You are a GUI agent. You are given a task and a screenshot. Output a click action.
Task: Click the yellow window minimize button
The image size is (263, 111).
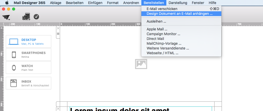coord(9,9)
